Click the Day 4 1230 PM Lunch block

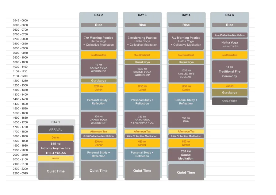pyautogui.click(x=186, y=88)
